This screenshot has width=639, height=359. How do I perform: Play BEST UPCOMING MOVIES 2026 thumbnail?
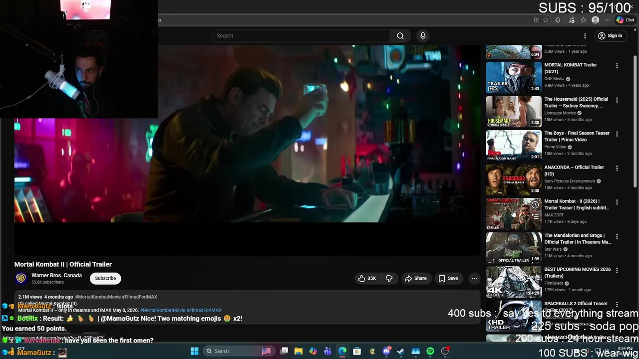tap(514, 282)
